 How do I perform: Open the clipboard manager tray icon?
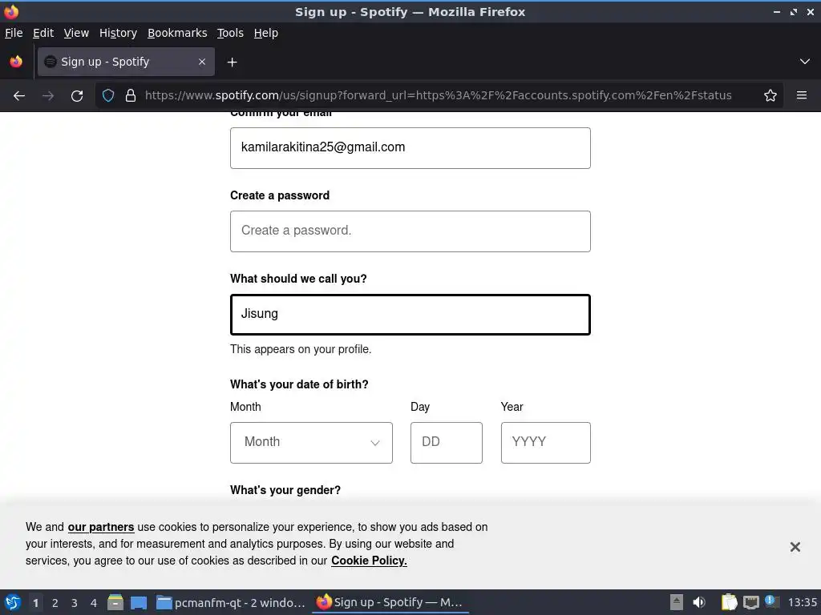point(729,602)
